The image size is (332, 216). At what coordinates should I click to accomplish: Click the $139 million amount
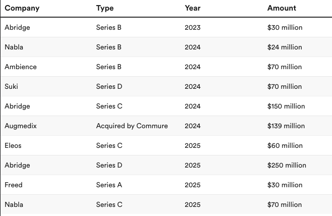[286, 126]
